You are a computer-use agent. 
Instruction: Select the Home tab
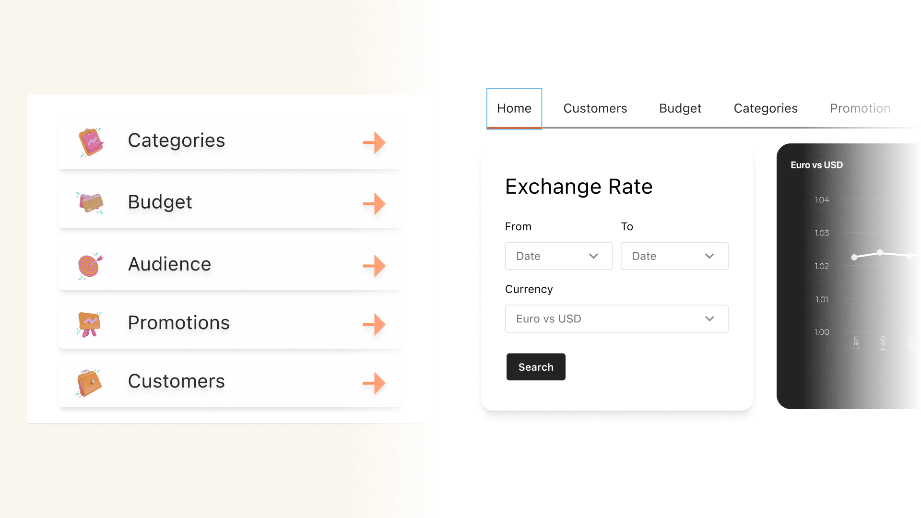coord(514,108)
